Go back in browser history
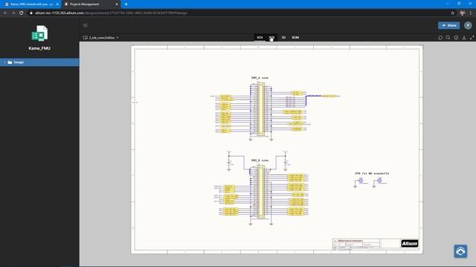Image resolution: width=476 pixels, height=267 pixels. pyautogui.click(x=5, y=13)
